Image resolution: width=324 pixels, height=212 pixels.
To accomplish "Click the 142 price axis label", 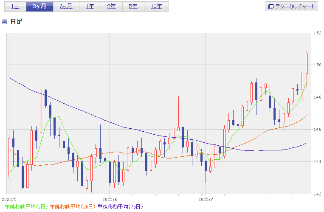I will pyautogui.click(x=318, y=194).
